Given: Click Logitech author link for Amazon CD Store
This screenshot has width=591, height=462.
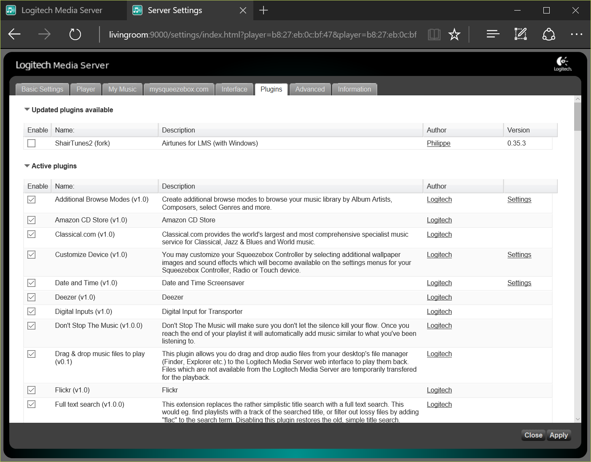Looking at the screenshot, I should tap(439, 220).
